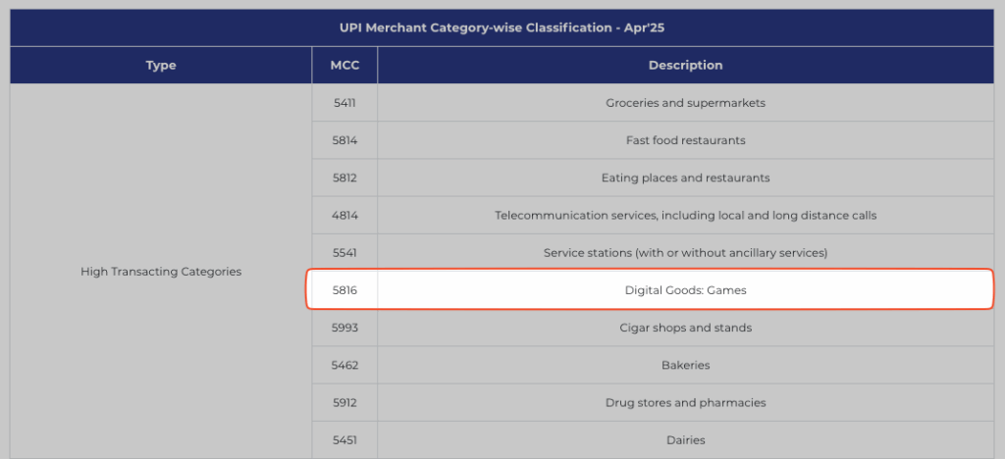Select the 'Bakeries' description cell

click(685, 365)
